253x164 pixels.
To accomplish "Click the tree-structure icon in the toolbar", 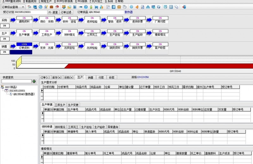I will coord(29,7).
